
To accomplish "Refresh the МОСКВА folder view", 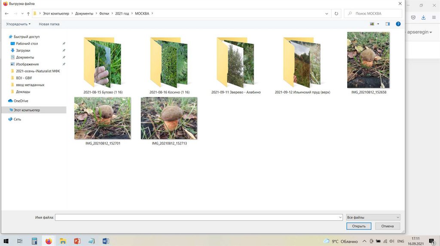I will point(336,13).
